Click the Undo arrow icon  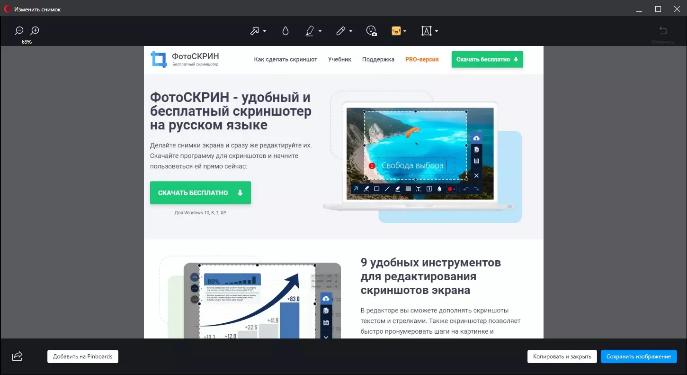[662, 30]
